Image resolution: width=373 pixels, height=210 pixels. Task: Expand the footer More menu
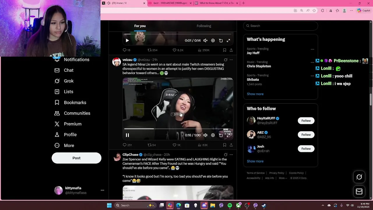click(283, 178)
